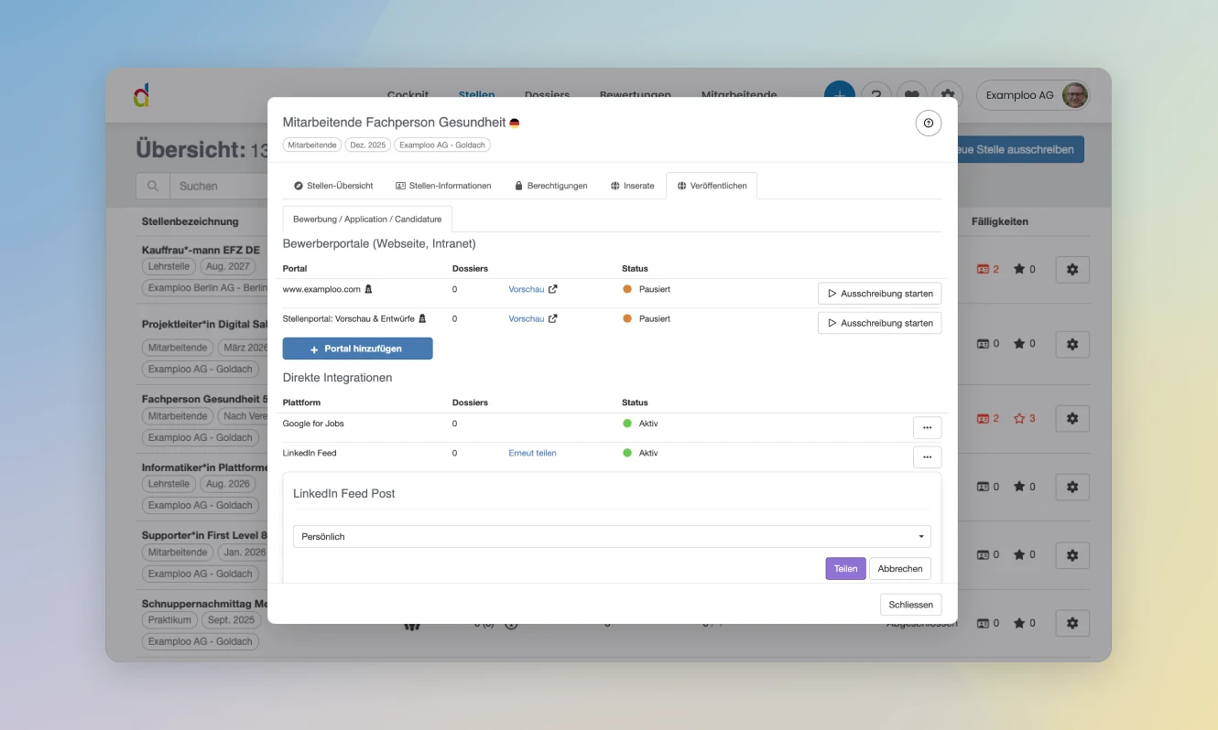Click the Mitarbeitende tag under the dialog title
This screenshot has width=1218, height=730.
311,145
